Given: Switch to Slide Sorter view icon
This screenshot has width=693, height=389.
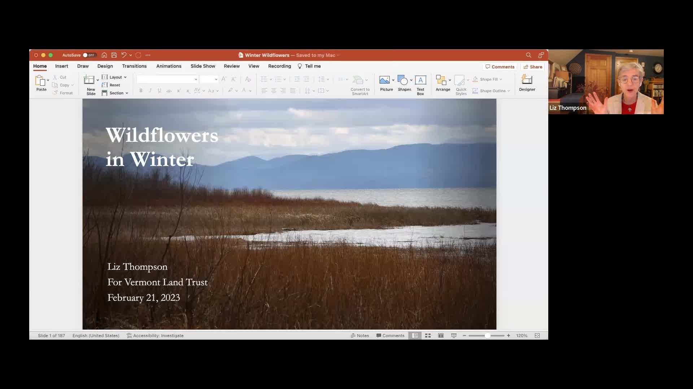Looking at the screenshot, I should [x=428, y=336].
